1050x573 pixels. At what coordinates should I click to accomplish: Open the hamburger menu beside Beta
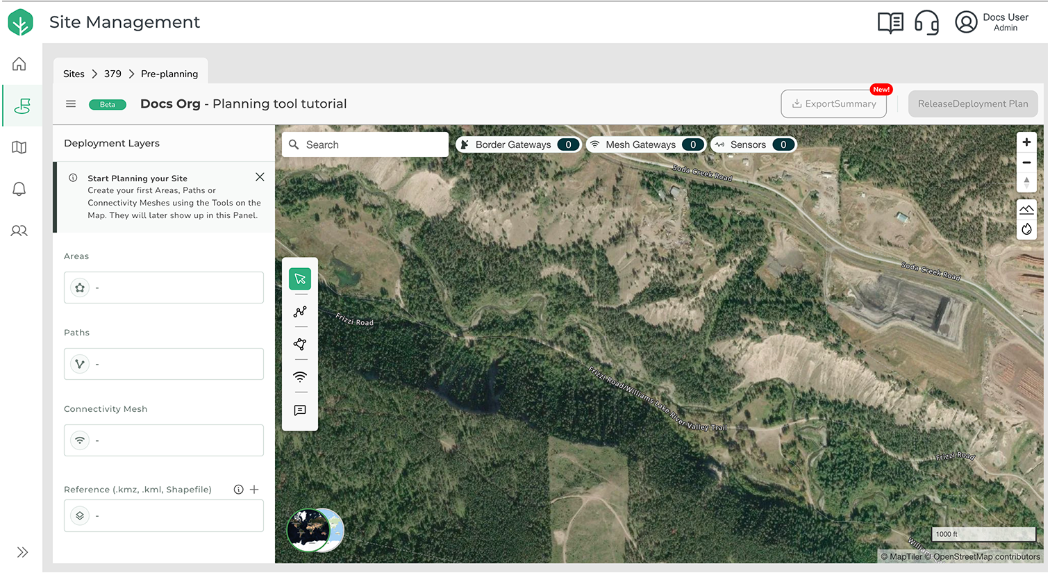71,104
